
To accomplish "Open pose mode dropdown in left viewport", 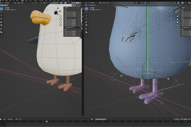I will click(8, 3).
